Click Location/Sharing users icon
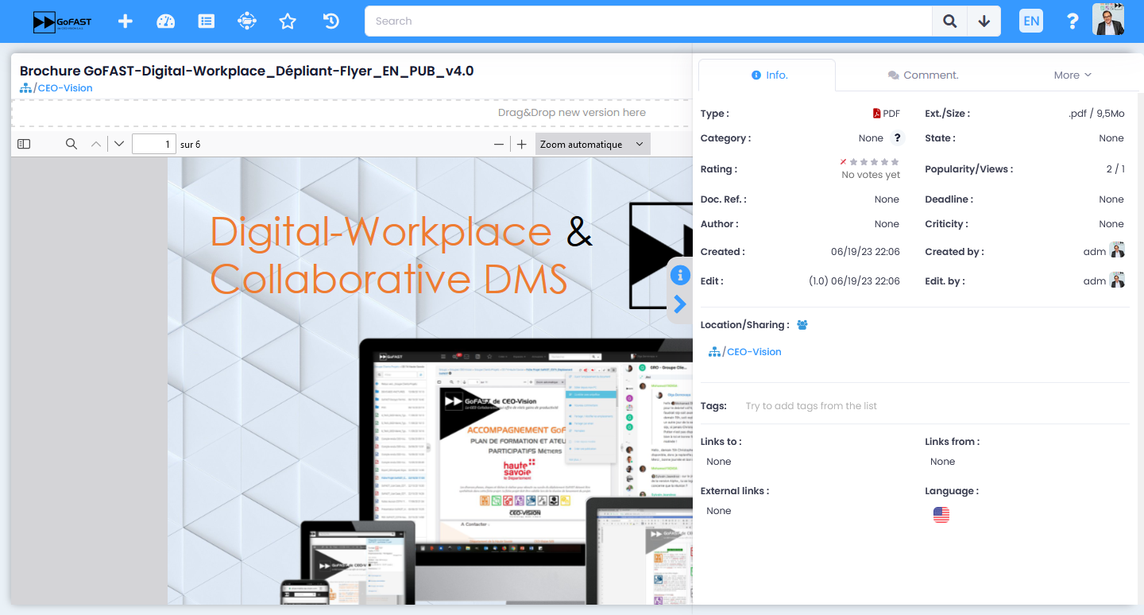This screenshot has height=615, width=1144. click(x=802, y=325)
